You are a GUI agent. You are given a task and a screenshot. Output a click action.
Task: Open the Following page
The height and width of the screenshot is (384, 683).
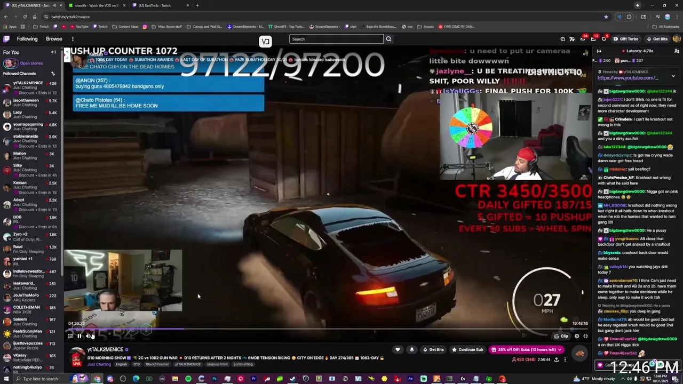click(27, 39)
